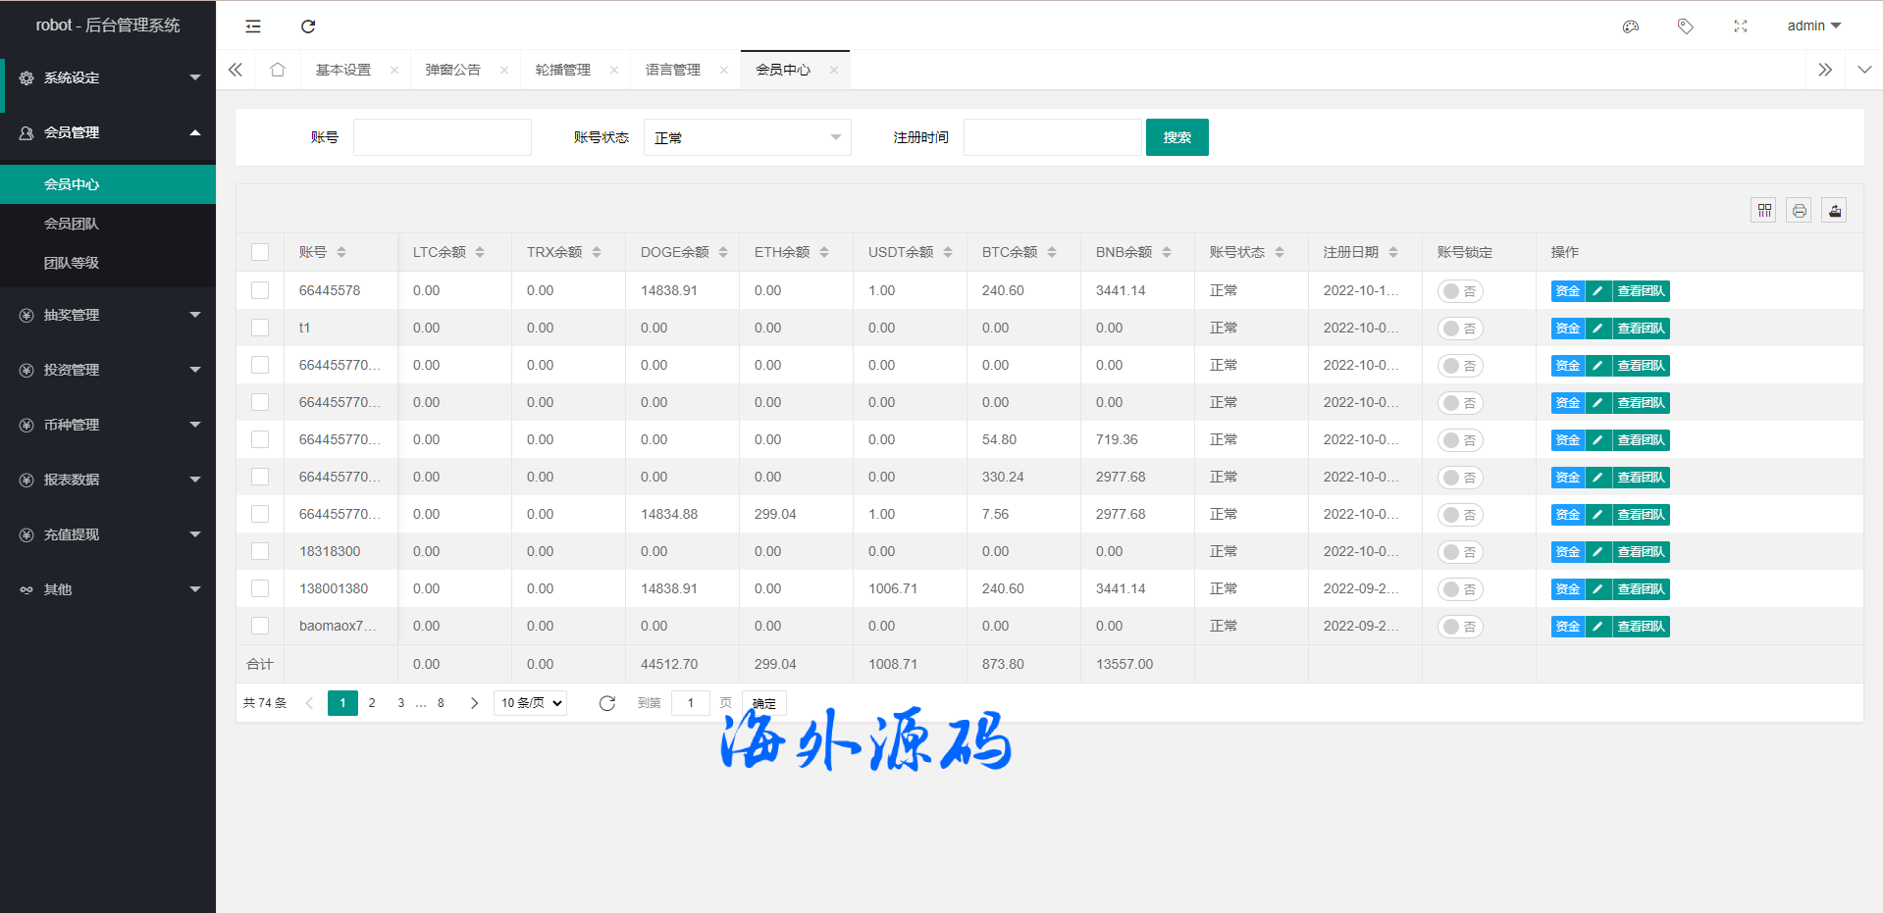
Task: Select the checkbox for account 18318300
Action: (x=260, y=551)
